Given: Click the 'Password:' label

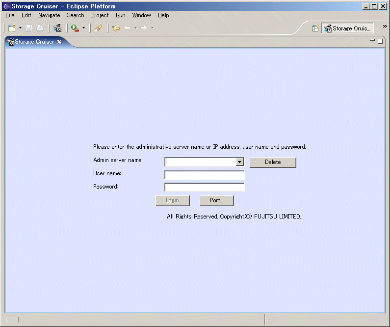Looking at the screenshot, I should point(105,187).
